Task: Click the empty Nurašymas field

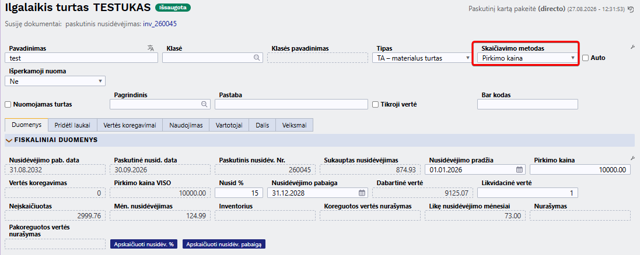Action: pyautogui.click(x=580, y=215)
